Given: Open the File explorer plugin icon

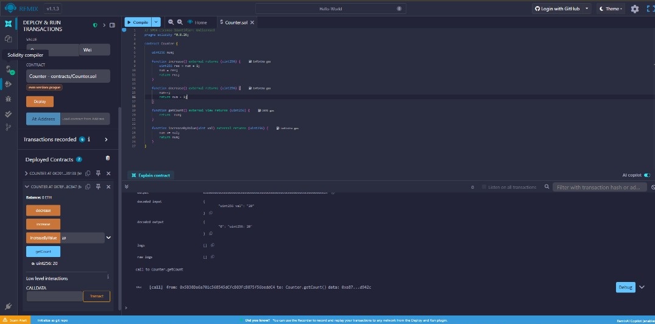Looking at the screenshot, I should click(8, 38).
